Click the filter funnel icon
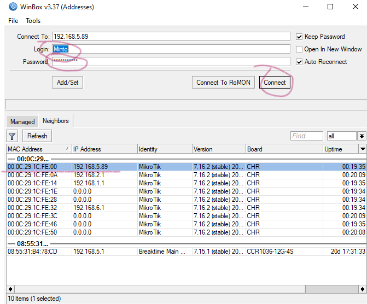Viewport: 367px width, 304px height. [x=12, y=136]
